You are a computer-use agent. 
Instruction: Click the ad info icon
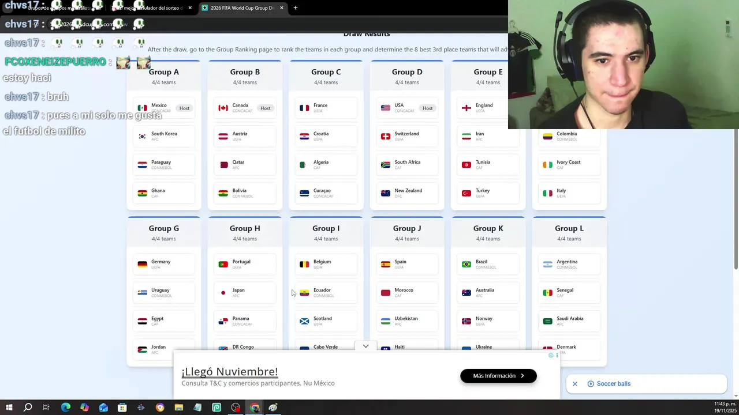551,355
